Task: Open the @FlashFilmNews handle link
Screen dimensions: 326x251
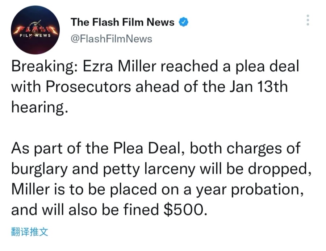Action: pyautogui.click(x=112, y=39)
